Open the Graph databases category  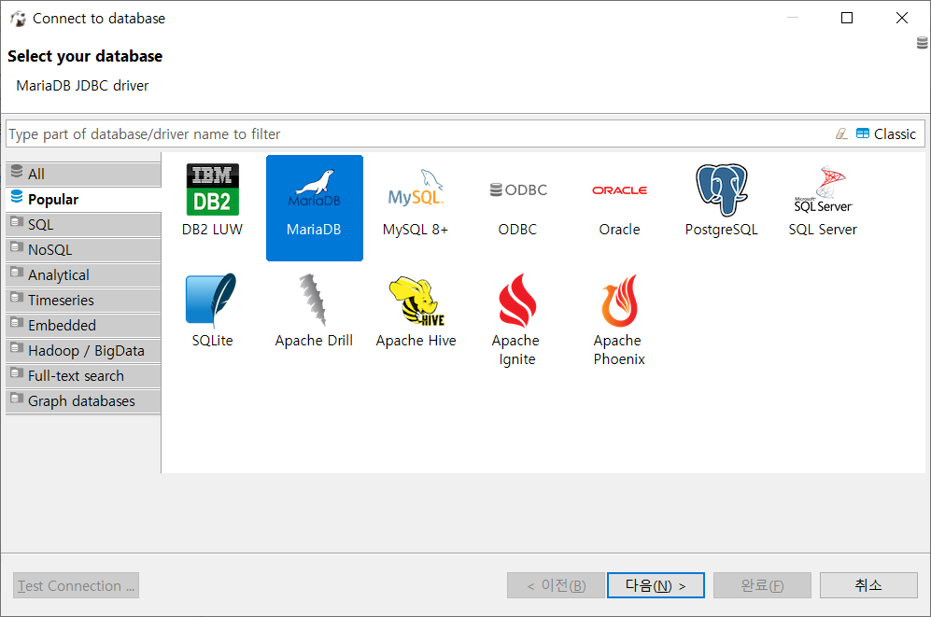[x=83, y=401]
